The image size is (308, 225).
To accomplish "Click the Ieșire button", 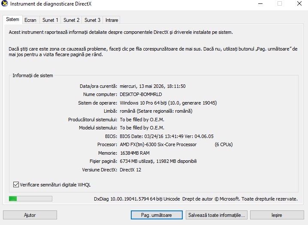I will [x=277, y=215].
